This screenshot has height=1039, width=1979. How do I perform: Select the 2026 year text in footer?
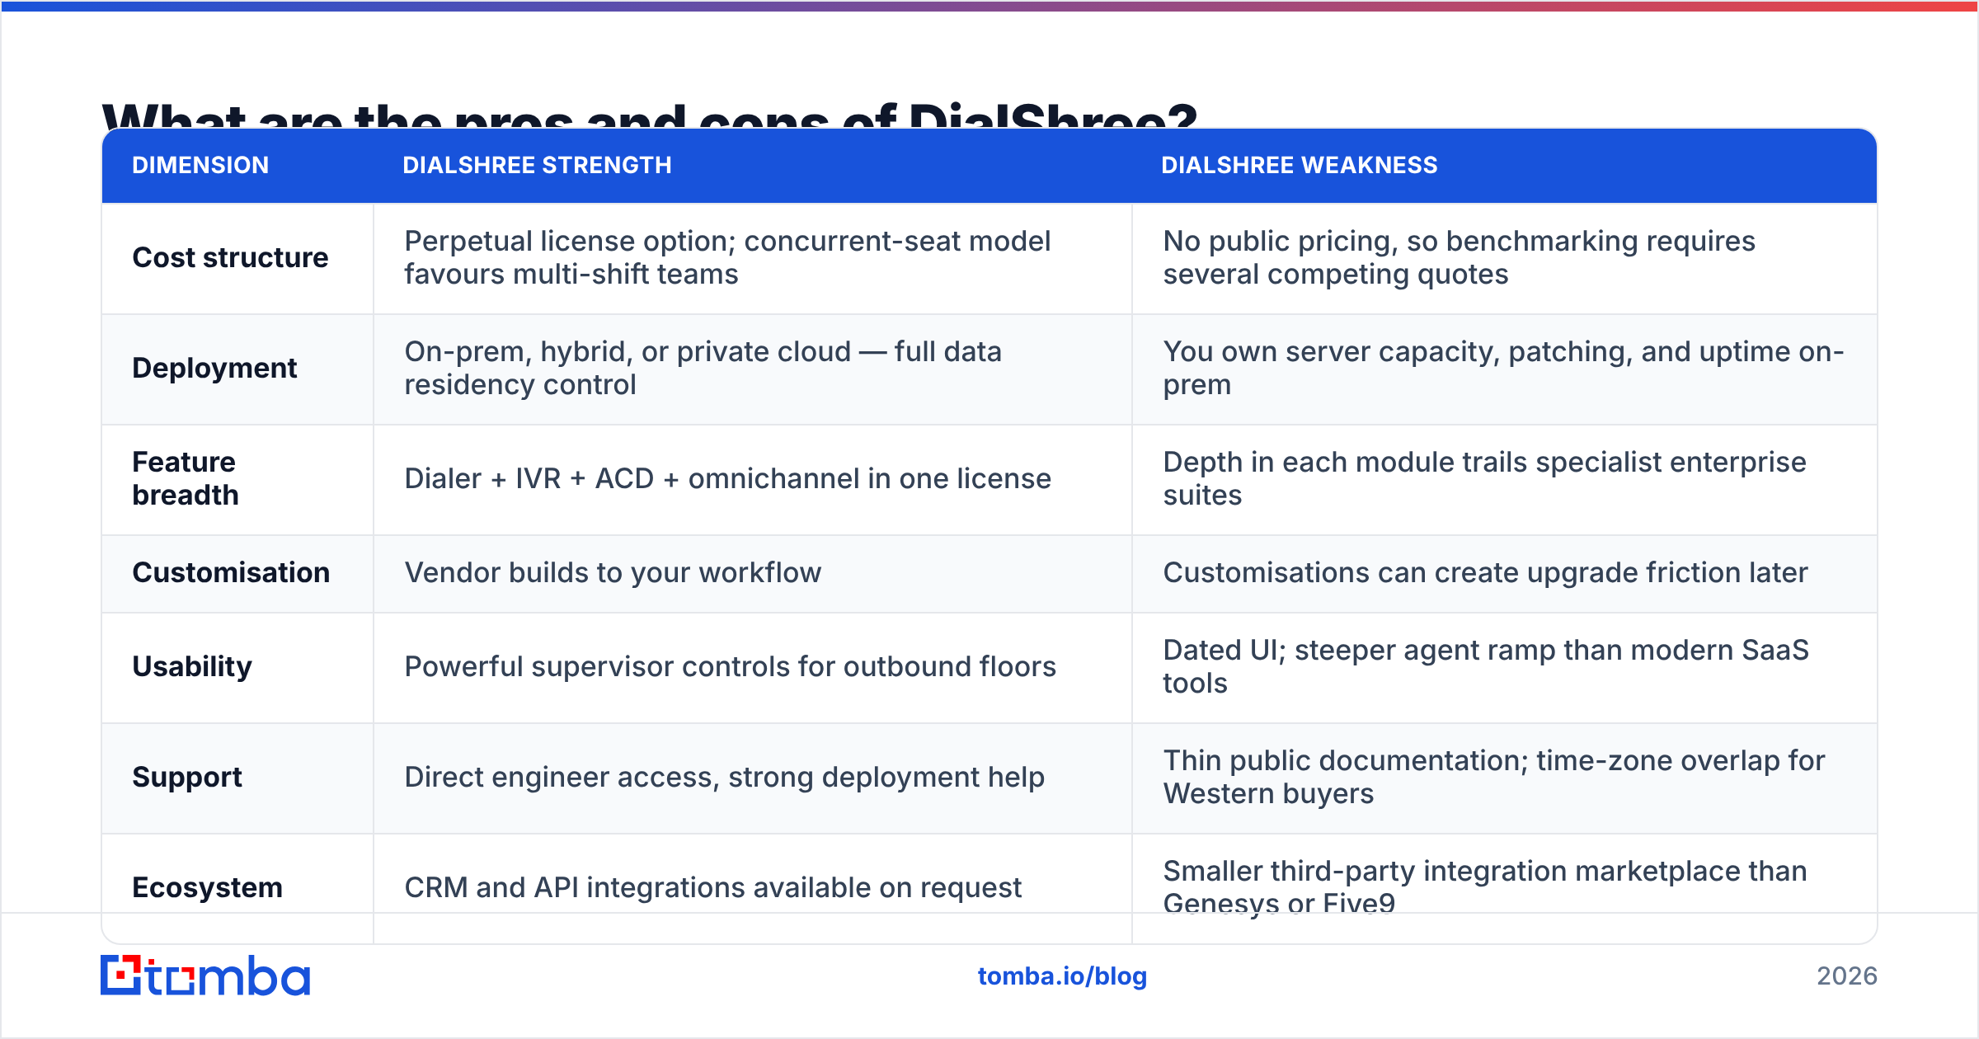(1847, 976)
